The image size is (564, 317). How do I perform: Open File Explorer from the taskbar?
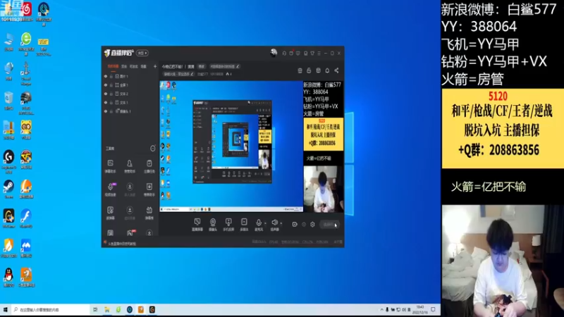click(107, 309)
